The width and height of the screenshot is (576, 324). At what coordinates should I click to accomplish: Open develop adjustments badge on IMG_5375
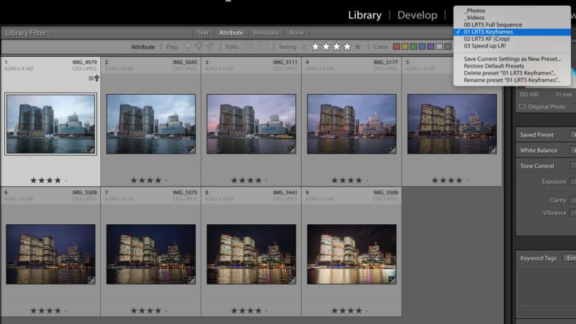pos(192,280)
